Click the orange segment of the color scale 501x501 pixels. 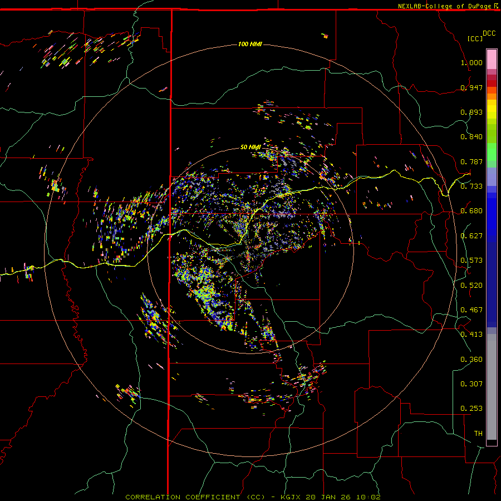492,96
